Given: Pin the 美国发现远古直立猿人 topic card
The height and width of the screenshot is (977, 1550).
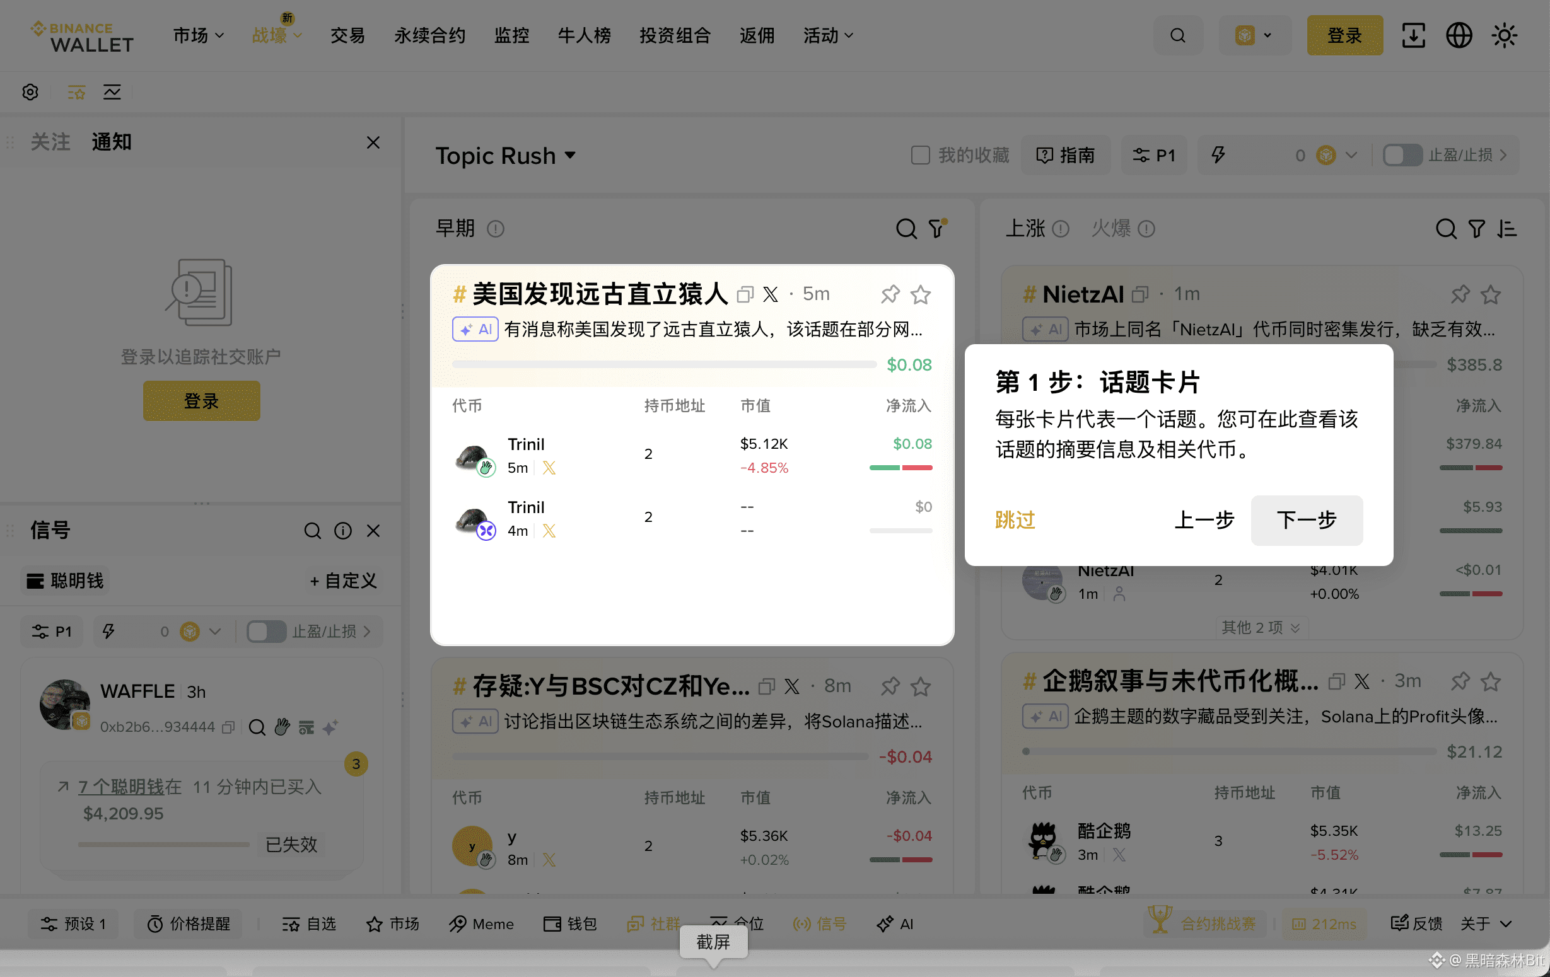Looking at the screenshot, I should click(890, 294).
